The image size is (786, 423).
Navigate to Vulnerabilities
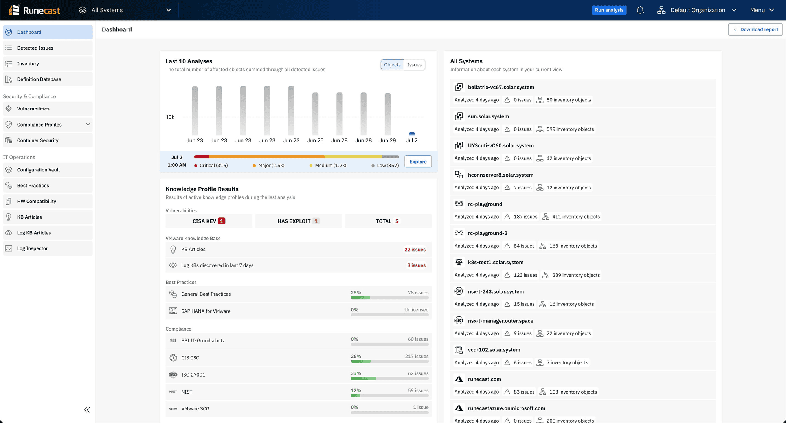tap(48, 109)
